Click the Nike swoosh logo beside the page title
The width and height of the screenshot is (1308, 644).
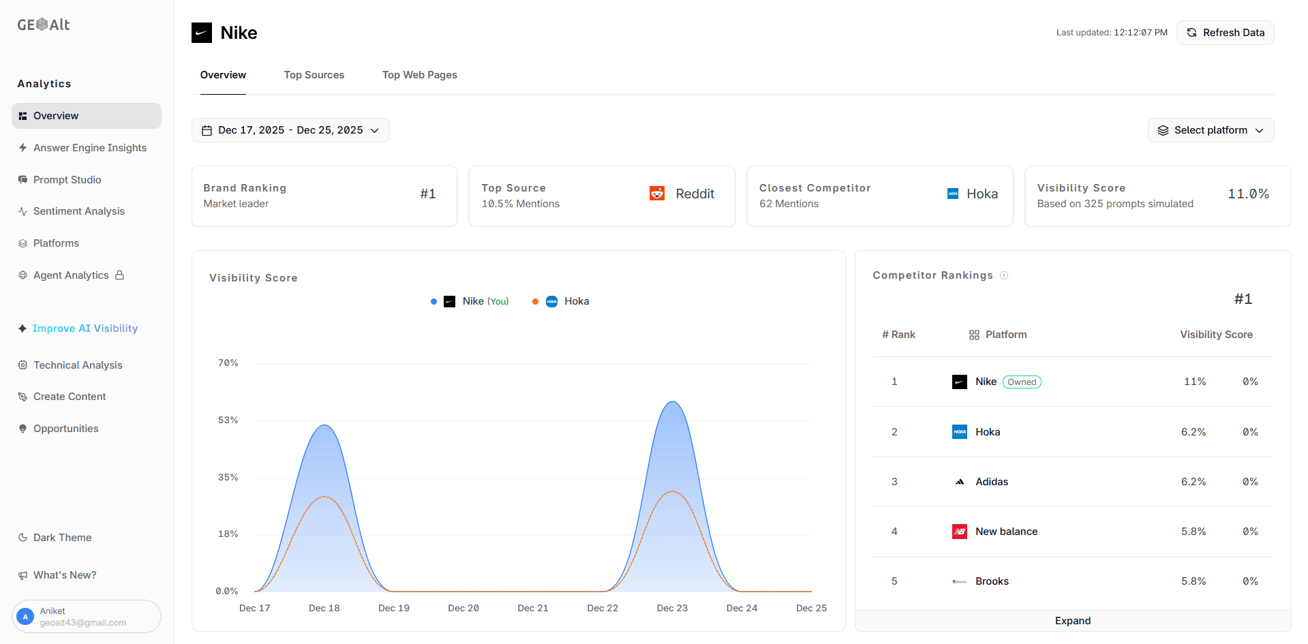(202, 33)
